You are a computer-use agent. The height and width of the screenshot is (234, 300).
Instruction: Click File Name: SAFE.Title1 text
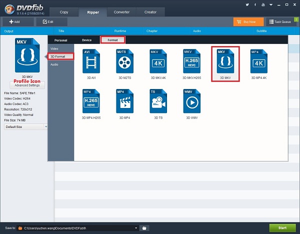click(19, 93)
